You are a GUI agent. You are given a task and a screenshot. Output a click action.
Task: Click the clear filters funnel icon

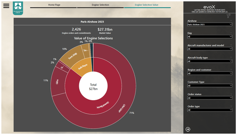[228, 16]
